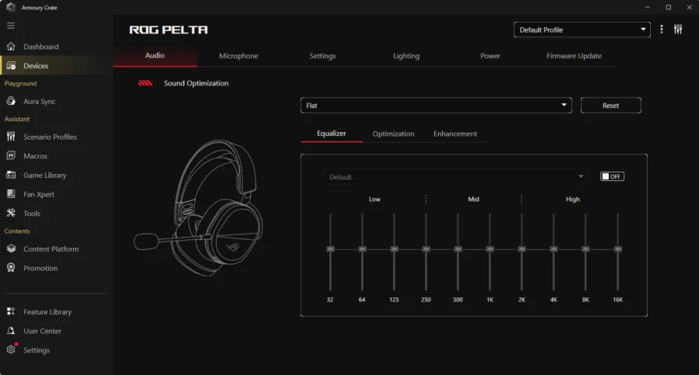Expand the Flat sound preset dropdown
The height and width of the screenshot is (375, 699).
pyautogui.click(x=436, y=106)
